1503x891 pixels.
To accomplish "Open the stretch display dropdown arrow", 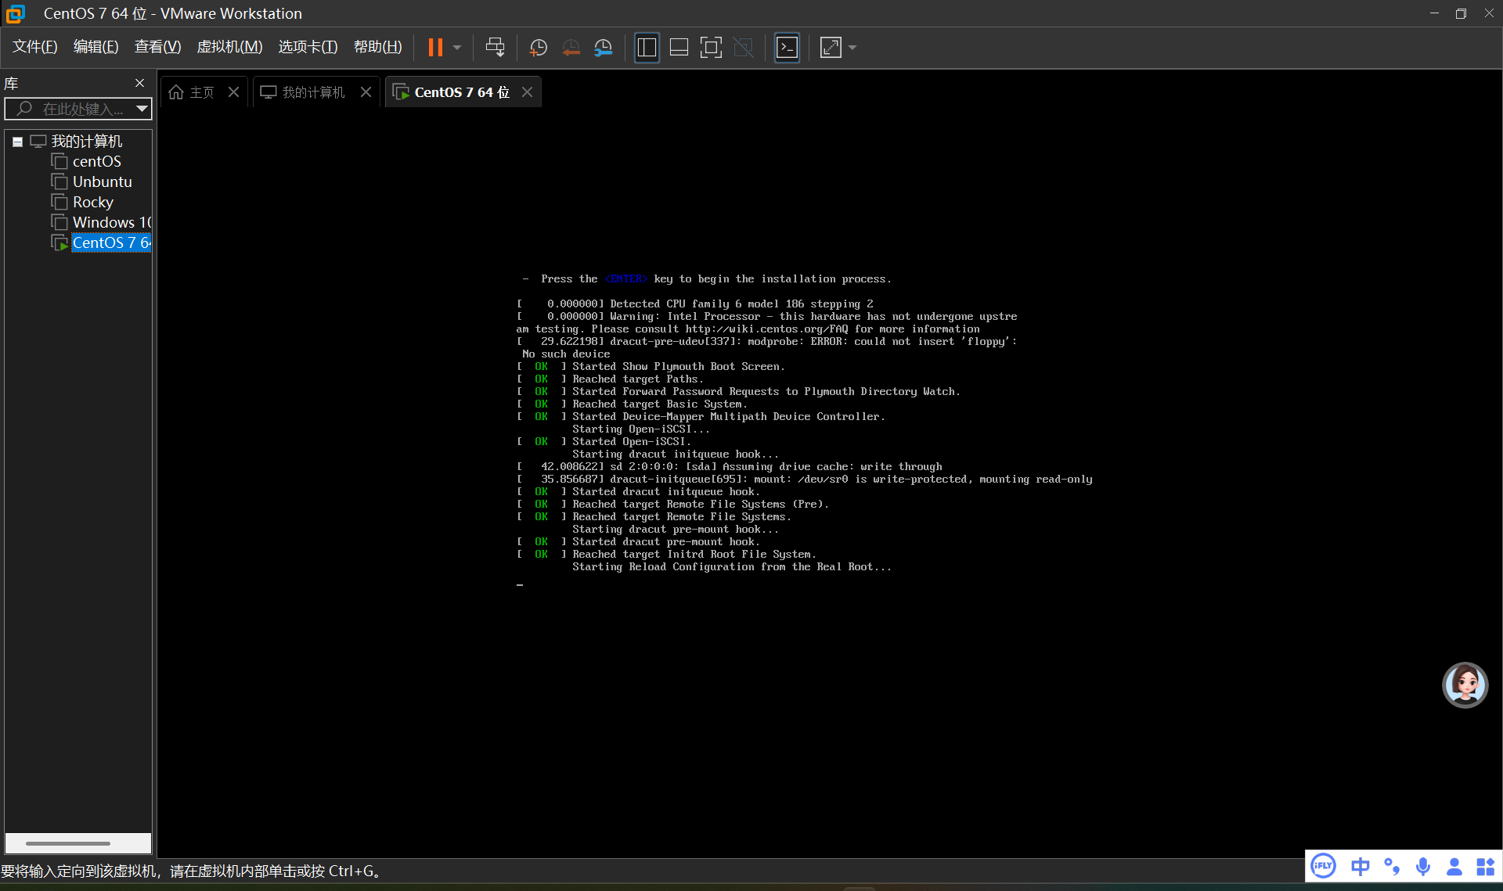I will pos(852,48).
